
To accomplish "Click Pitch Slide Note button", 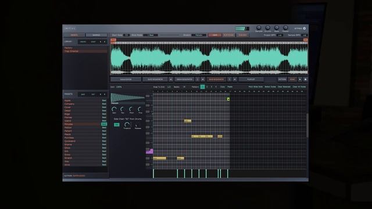I will pyautogui.click(x=256, y=87).
